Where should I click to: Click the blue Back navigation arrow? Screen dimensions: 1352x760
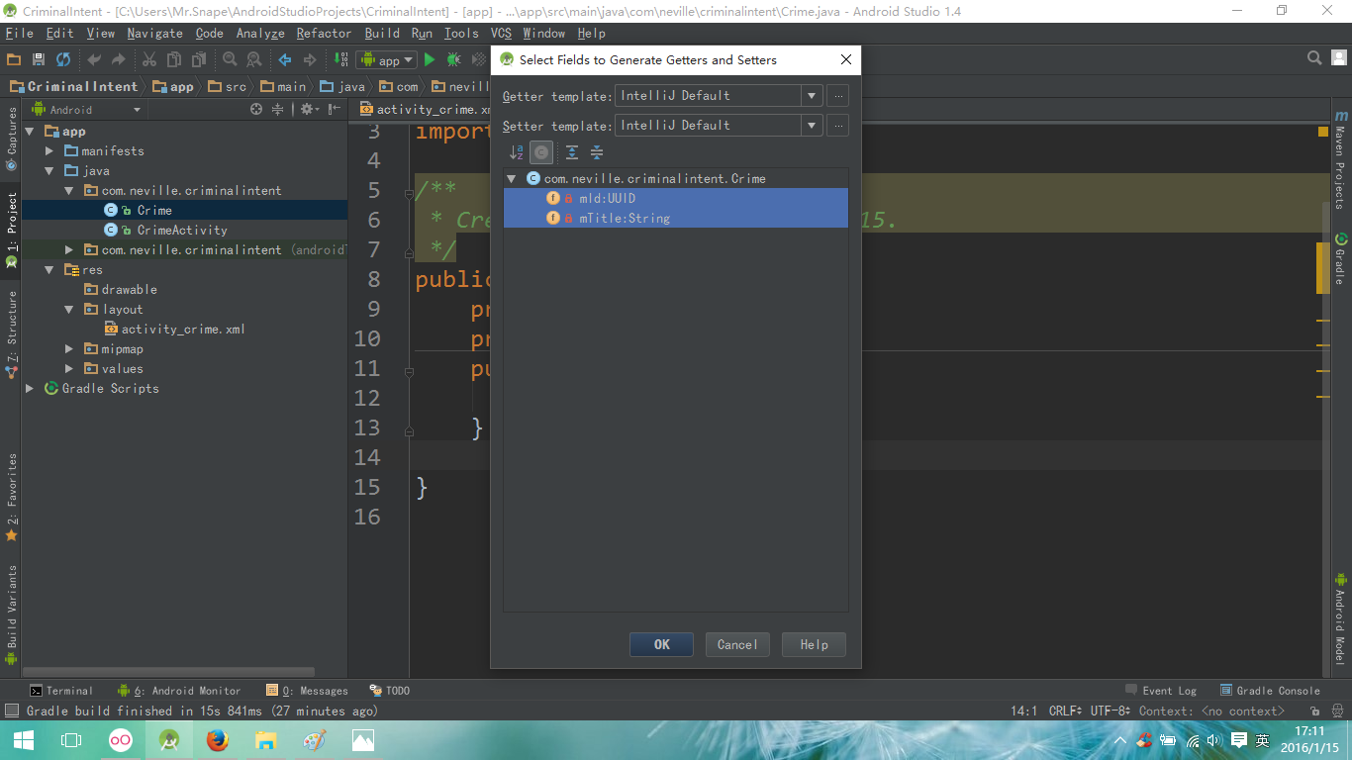285,60
